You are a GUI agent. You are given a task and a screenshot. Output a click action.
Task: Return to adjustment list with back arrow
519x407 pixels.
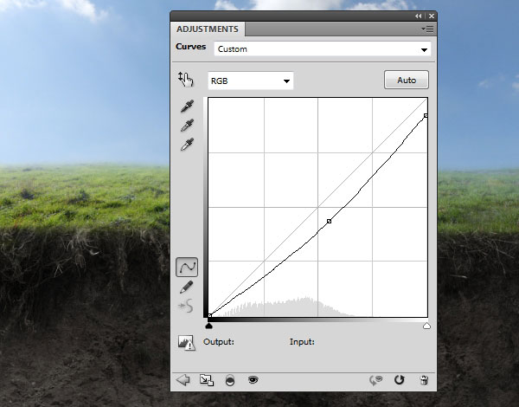tap(183, 380)
